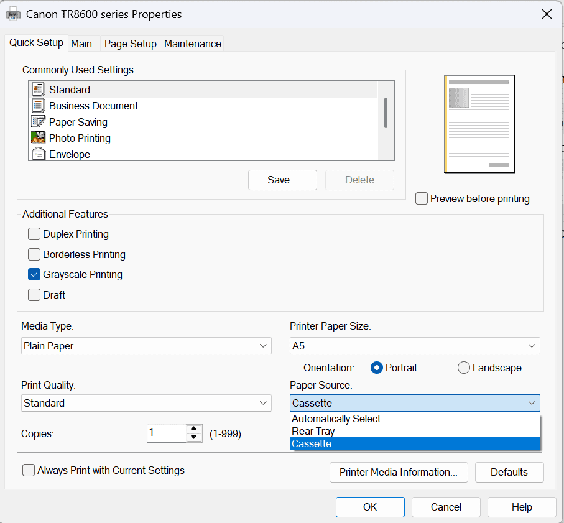Select the Paper Saving icon
Screen dimensions: 564x523
(x=39, y=122)
